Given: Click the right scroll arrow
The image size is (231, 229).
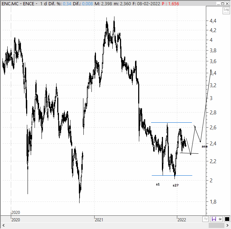Looking at the screenshot, I should point(227,225).
